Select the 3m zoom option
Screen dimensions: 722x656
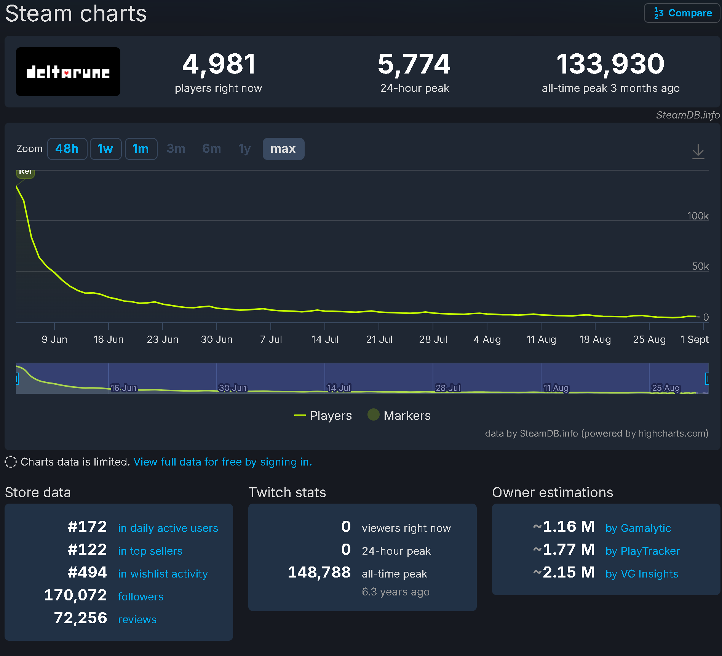pos(176,149)
